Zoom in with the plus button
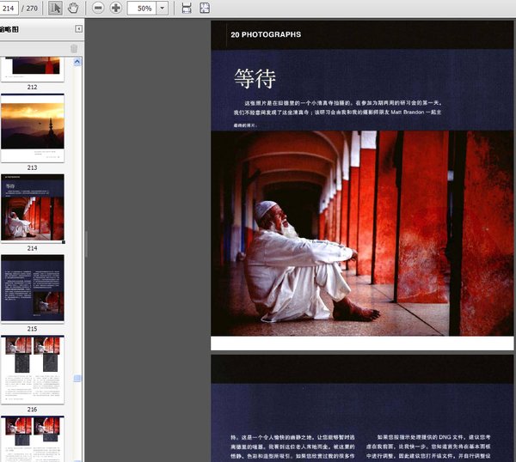The width and height of the screenshot is (516, 462). (x=115, y=8)
